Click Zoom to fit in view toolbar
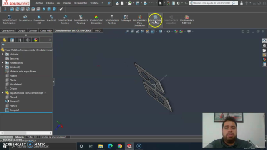 click(127, 32)
